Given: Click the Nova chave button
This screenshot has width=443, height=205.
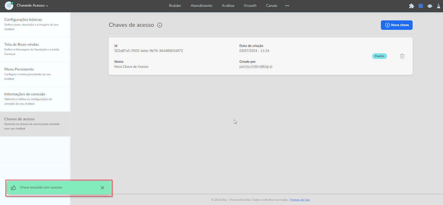Looking at the screenshot, I should pos(396,25).
